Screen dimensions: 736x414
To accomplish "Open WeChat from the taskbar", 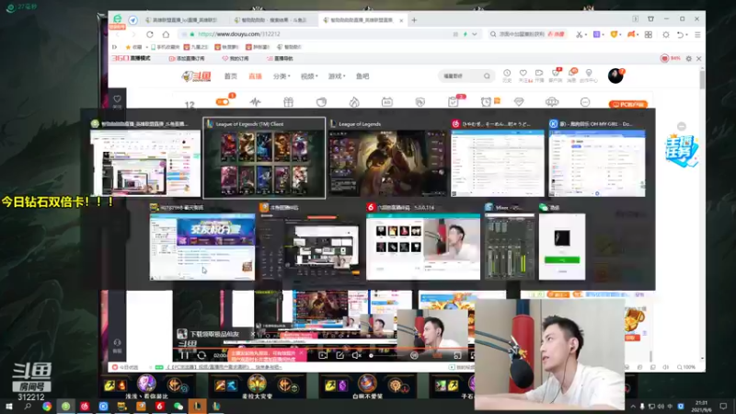I will pos(178,407).
